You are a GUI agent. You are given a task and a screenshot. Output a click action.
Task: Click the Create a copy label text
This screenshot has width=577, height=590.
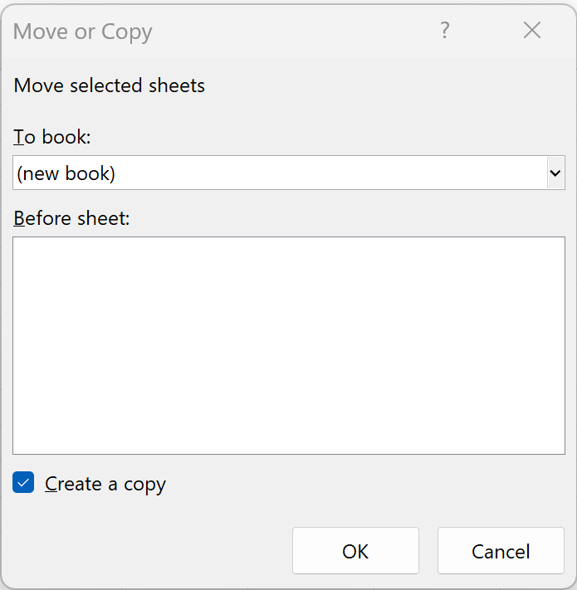tap(105, 484)
